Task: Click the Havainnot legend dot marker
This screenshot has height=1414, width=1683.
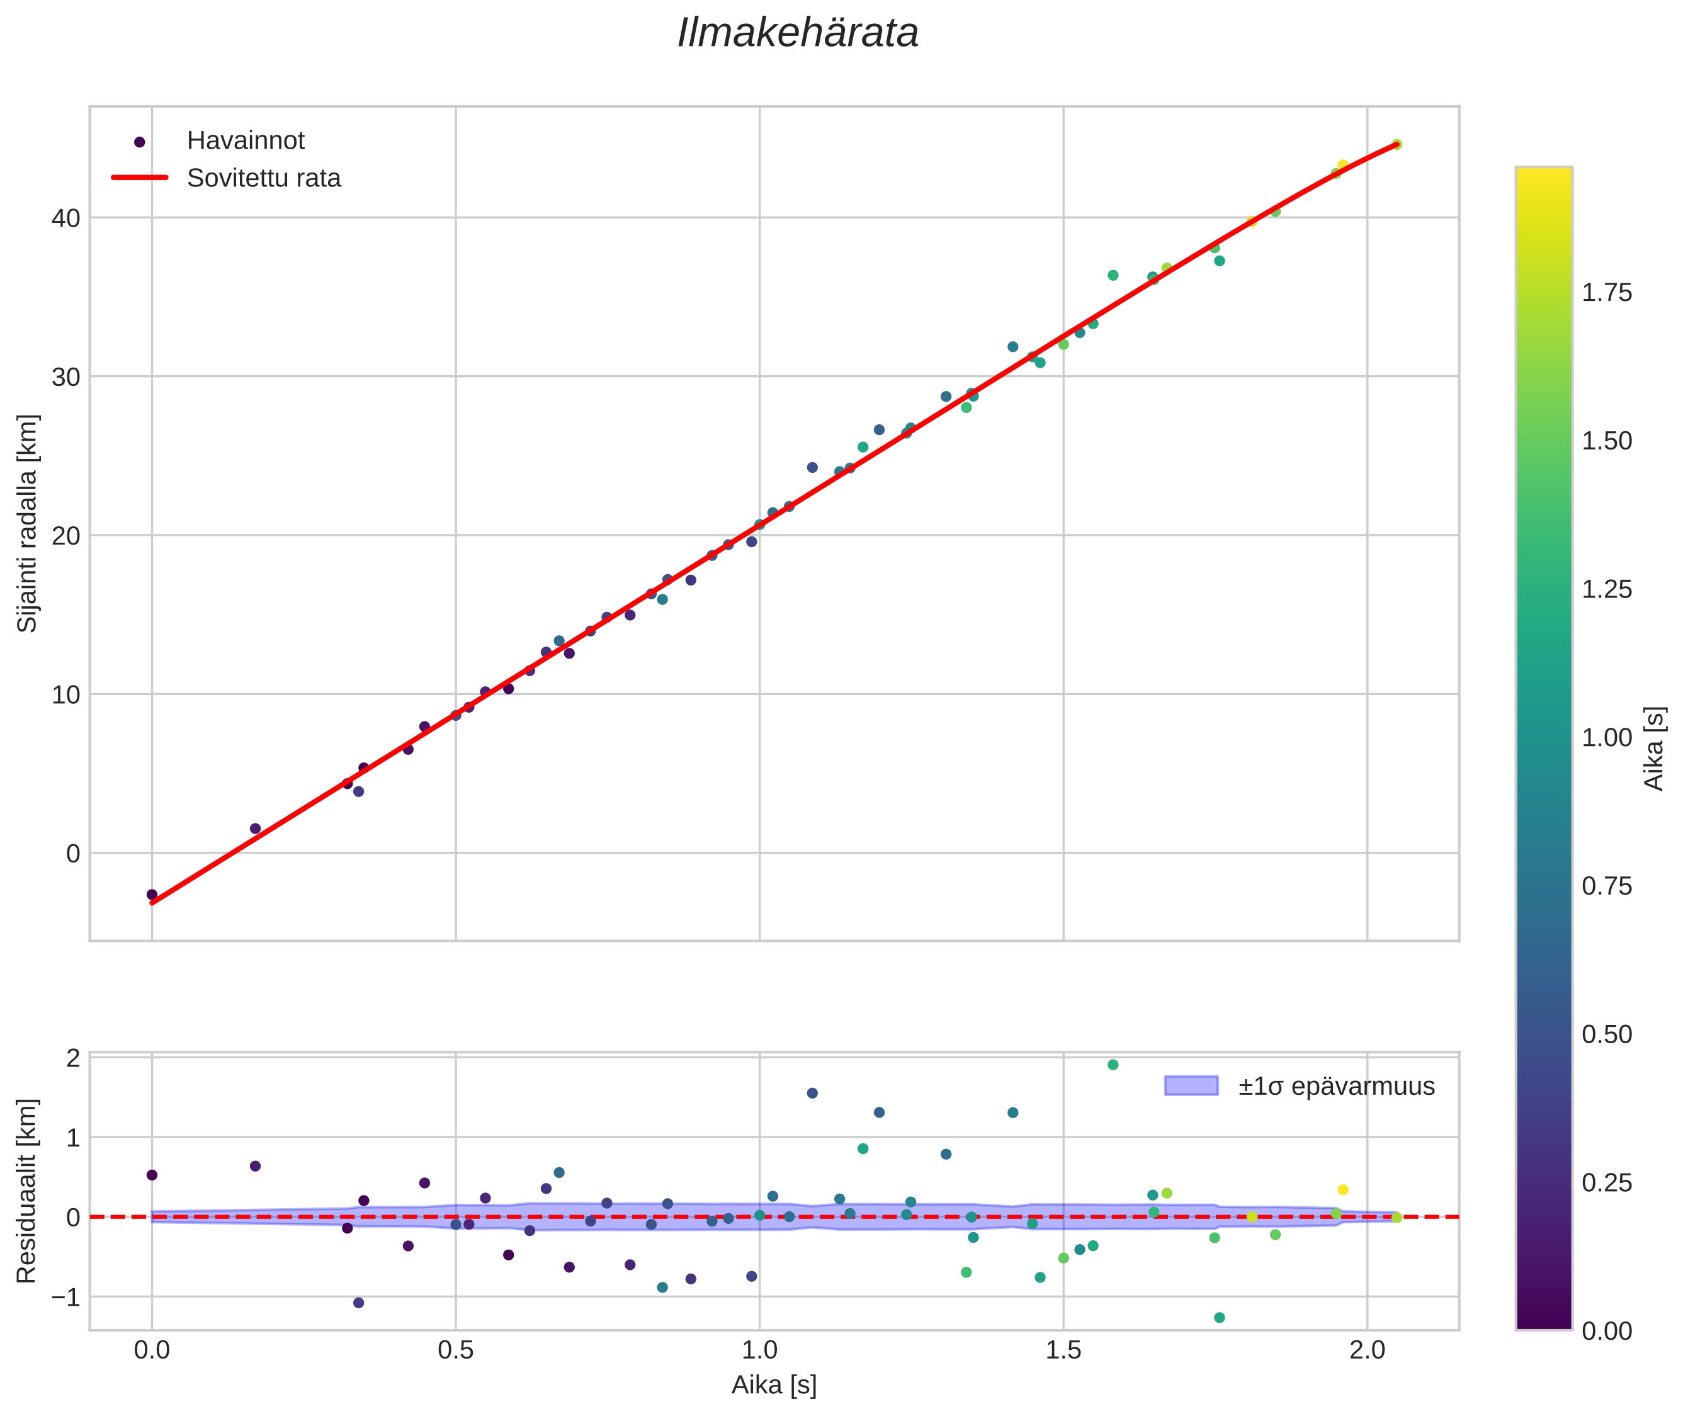Action: (140, 142)
